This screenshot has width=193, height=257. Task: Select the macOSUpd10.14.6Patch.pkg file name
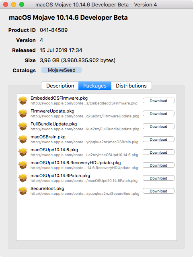(x=60, y=176)
